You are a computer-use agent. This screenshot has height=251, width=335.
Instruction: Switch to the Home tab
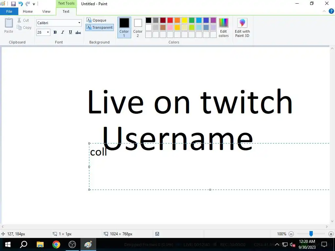pyautogui.click(x=28, y=11)
